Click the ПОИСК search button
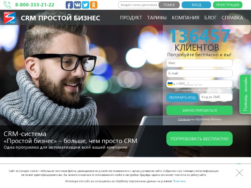 click(169, 5)
